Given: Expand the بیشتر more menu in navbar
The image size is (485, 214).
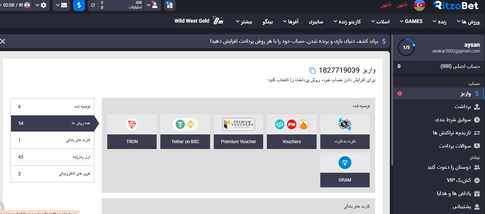Looking at the screenshot, I should click(243, 22).
